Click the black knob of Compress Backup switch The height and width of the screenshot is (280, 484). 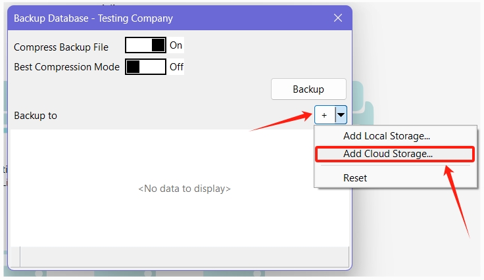(x=158, y=45)
